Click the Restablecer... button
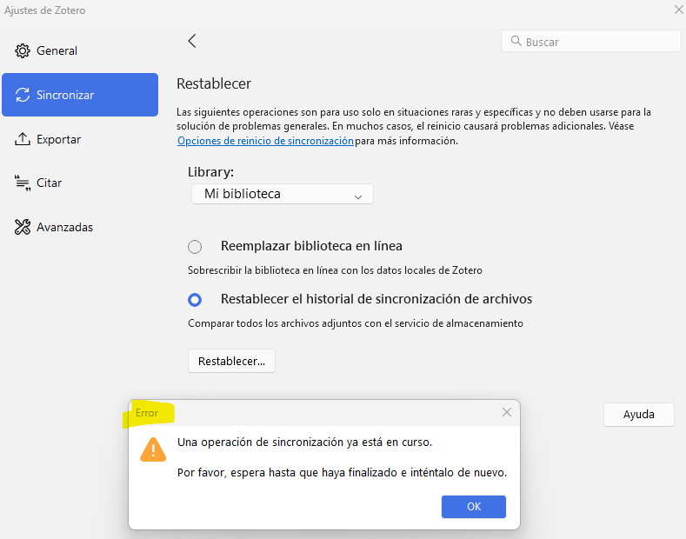Screen dimensions: 686x539 tap(231, 361)
